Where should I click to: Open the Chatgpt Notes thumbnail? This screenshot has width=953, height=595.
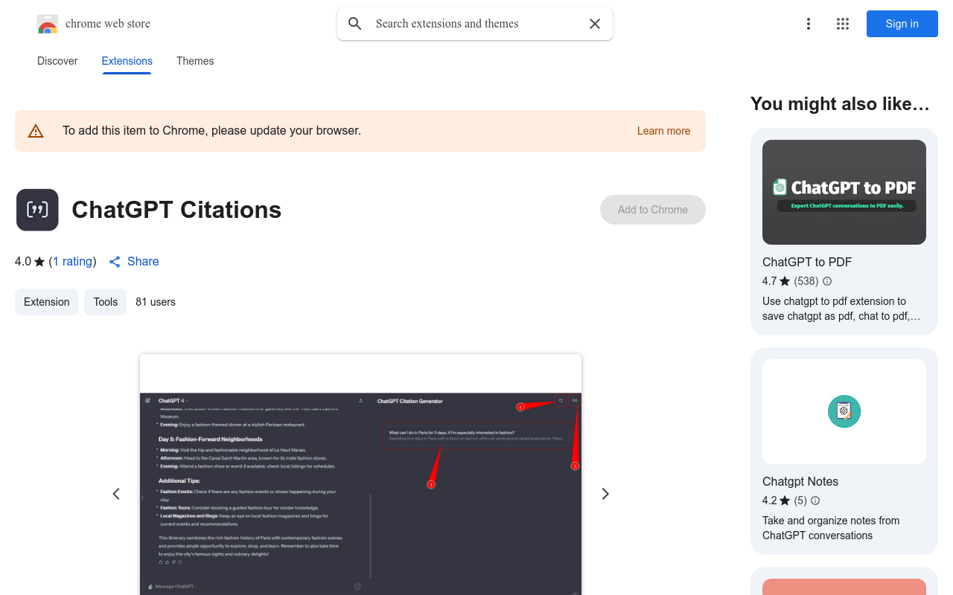(844, 411)
